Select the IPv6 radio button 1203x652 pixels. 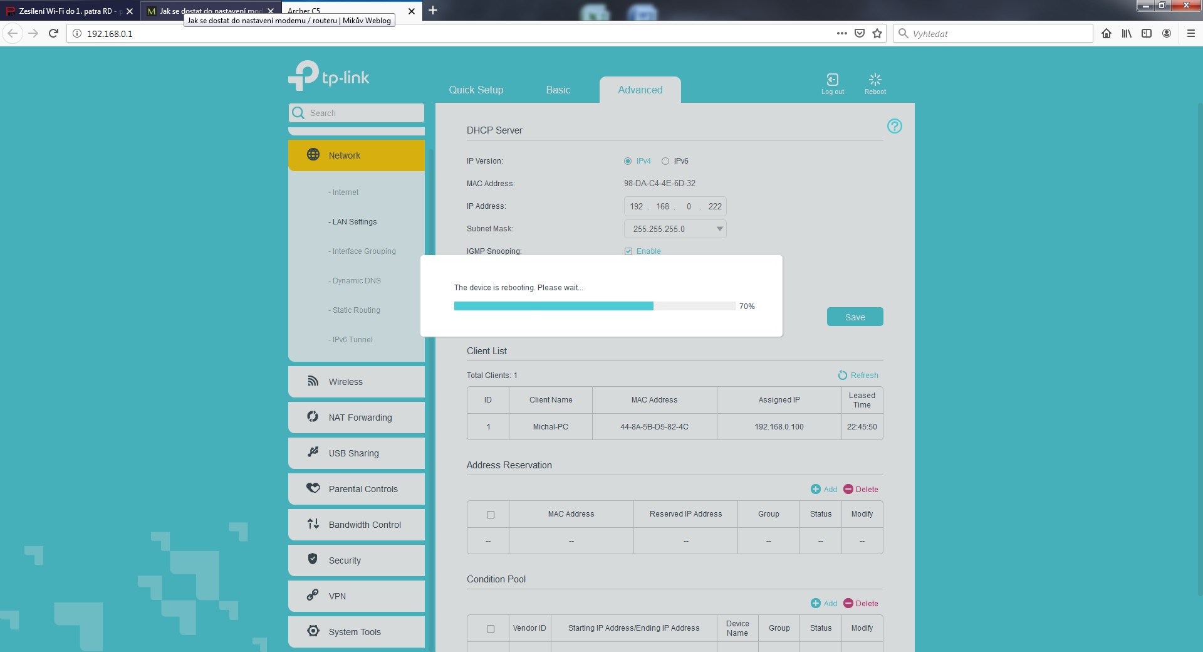click(665, 161)
